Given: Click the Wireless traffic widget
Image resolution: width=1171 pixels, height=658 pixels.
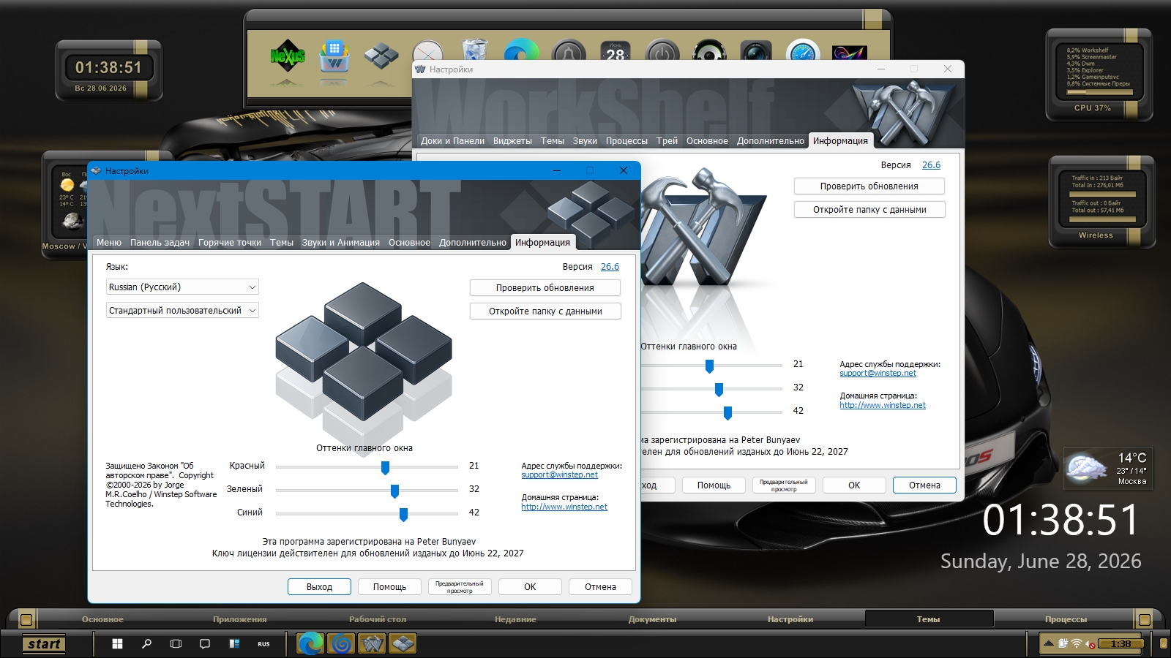Looking at the screenshot, I should pos(1101,203).
